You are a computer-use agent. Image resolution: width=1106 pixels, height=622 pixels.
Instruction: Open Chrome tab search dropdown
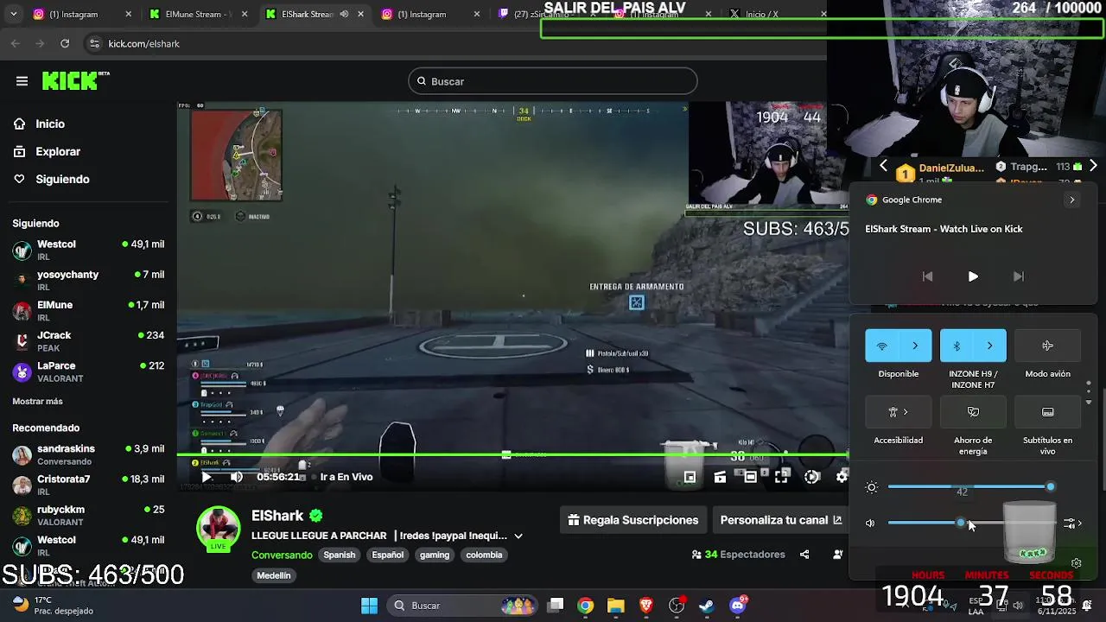click(13, 14)
